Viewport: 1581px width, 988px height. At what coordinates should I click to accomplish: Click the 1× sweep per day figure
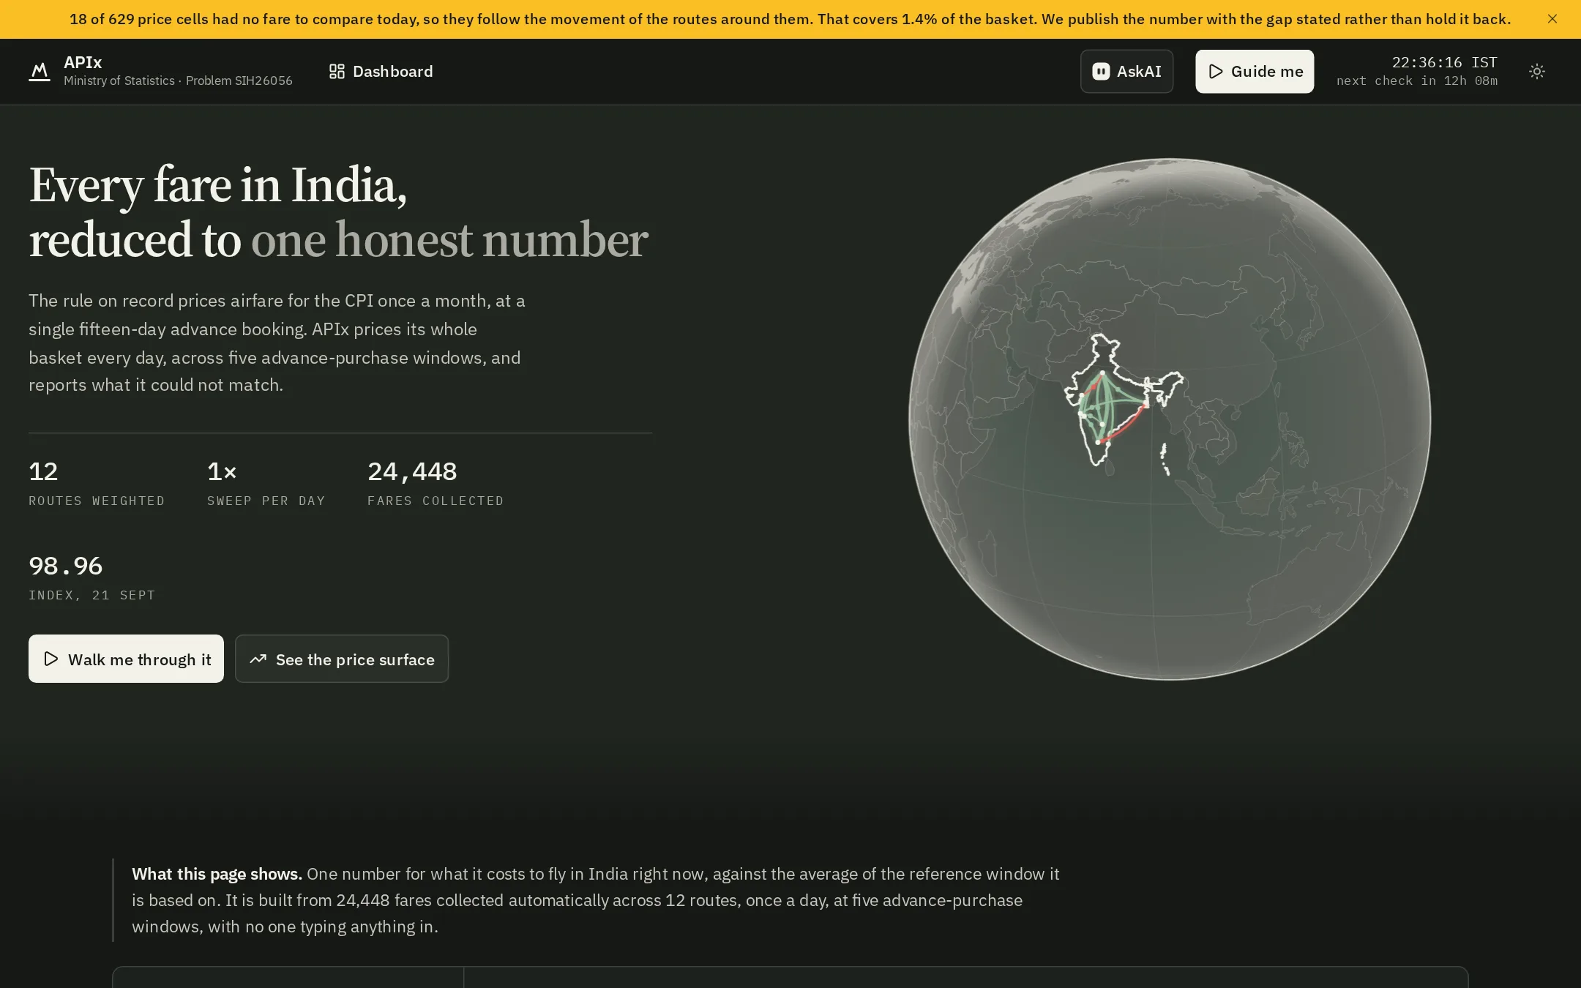tap(222, 471)
